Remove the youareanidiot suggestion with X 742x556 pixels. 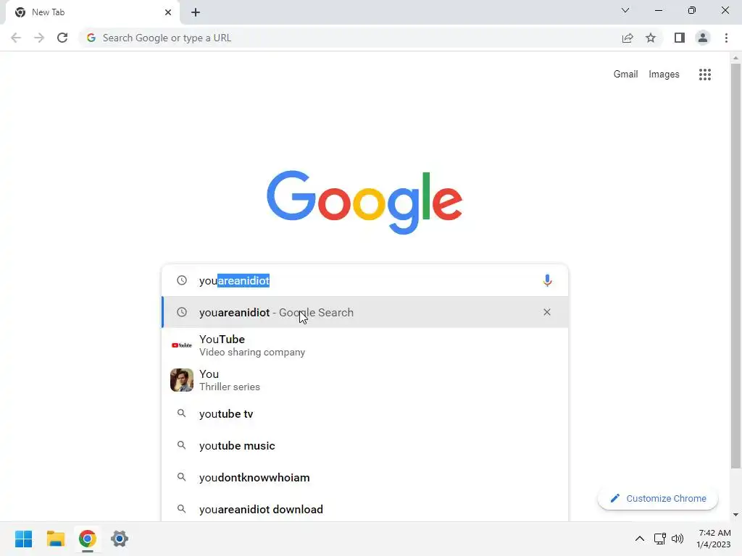[x=547, y=312]
